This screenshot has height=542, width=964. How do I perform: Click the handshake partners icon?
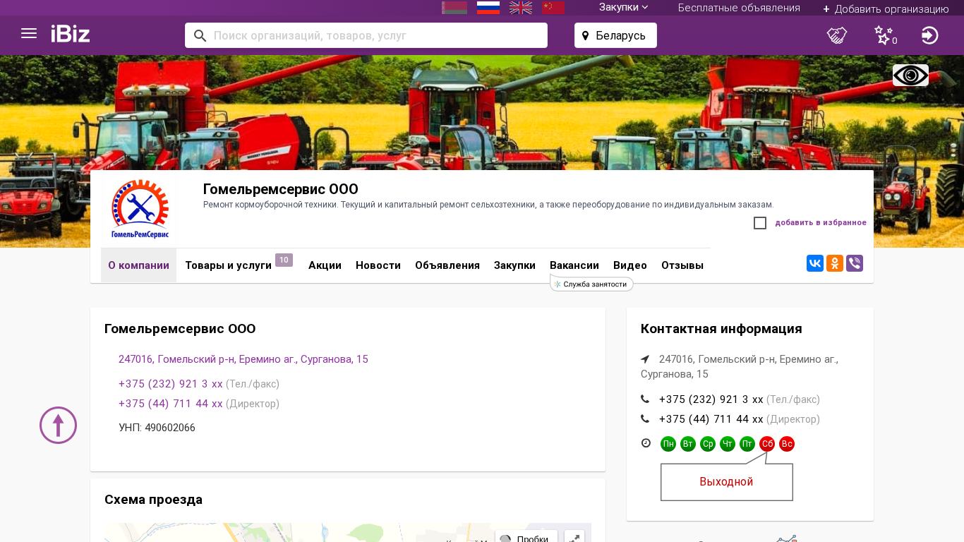pos(837,35)
